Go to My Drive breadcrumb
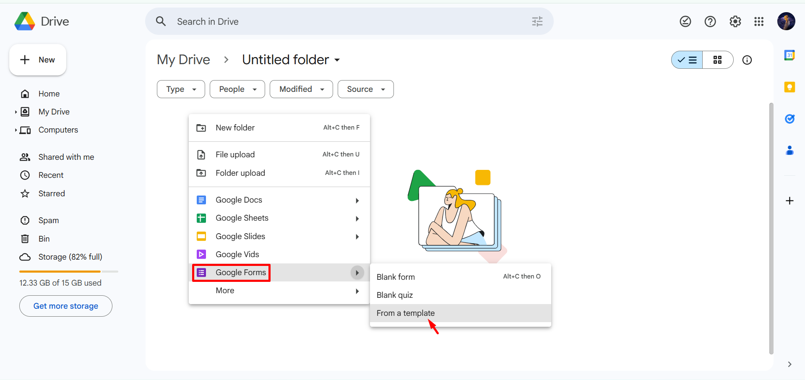Viewport: 805px width, 380px height. tap(183, 60)
